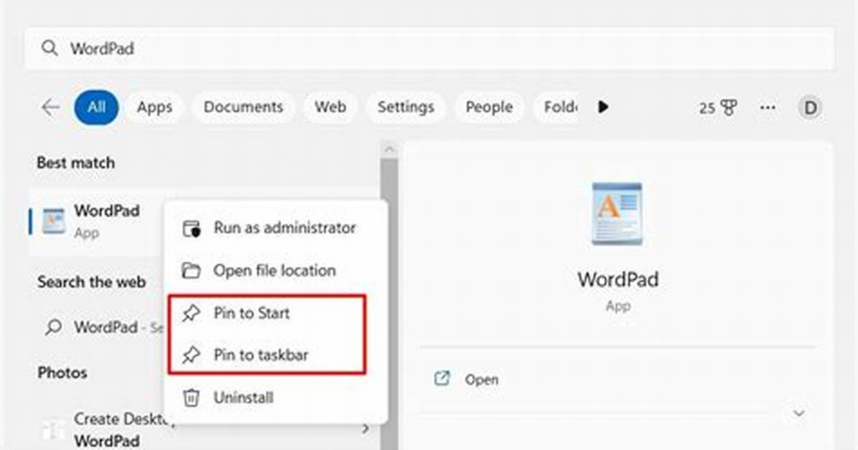This screenshot has width=858, height=450.
Task: Show more filters with the play arrow
Action: coord(603,107)
